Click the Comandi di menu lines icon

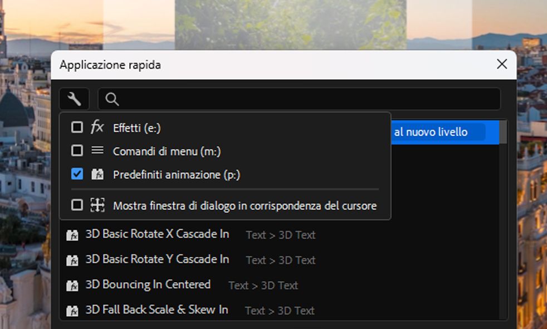pyautogui.click(x=97, y=151)
